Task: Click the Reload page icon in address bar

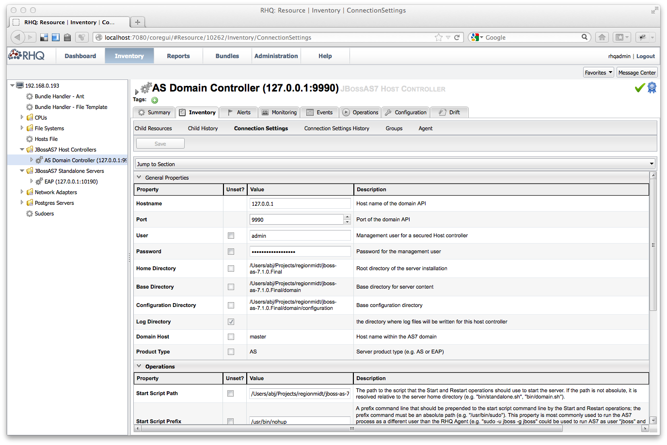Action: pyautogui.click(x=457, y=37)
